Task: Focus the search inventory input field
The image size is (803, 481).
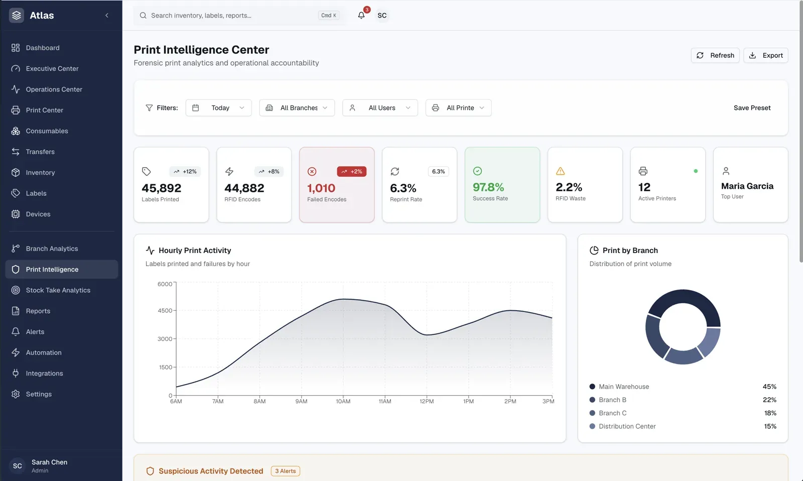Action: tap(240, 16)
